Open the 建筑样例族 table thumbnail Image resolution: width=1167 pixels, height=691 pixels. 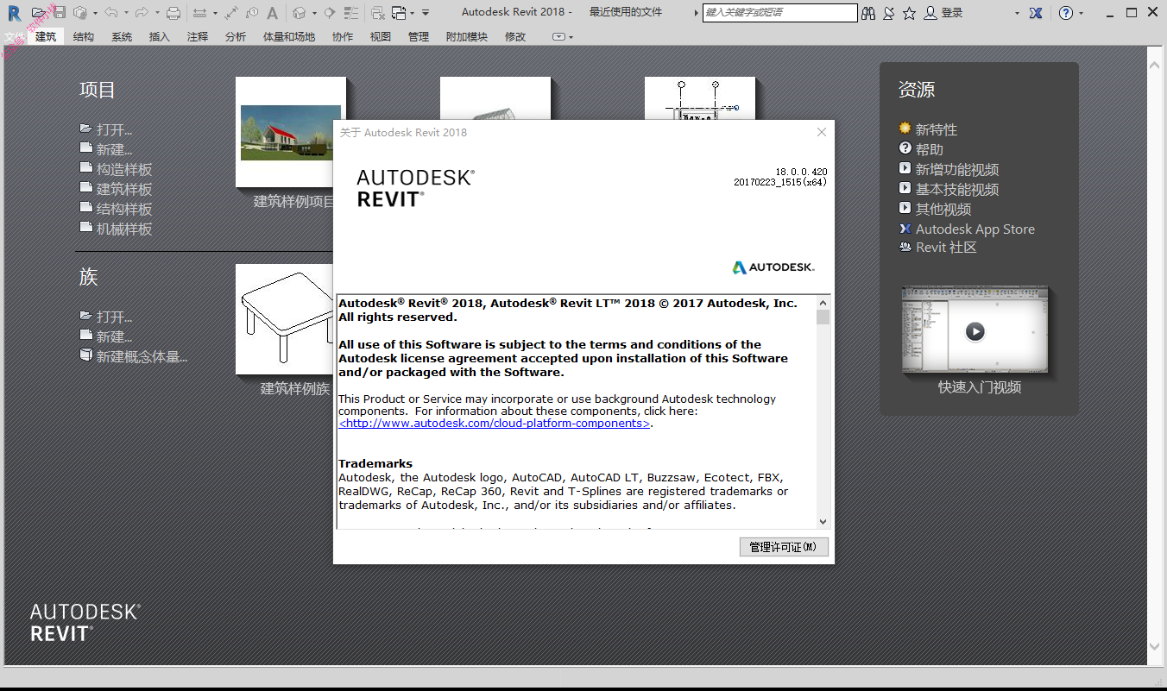coord(285,319)
